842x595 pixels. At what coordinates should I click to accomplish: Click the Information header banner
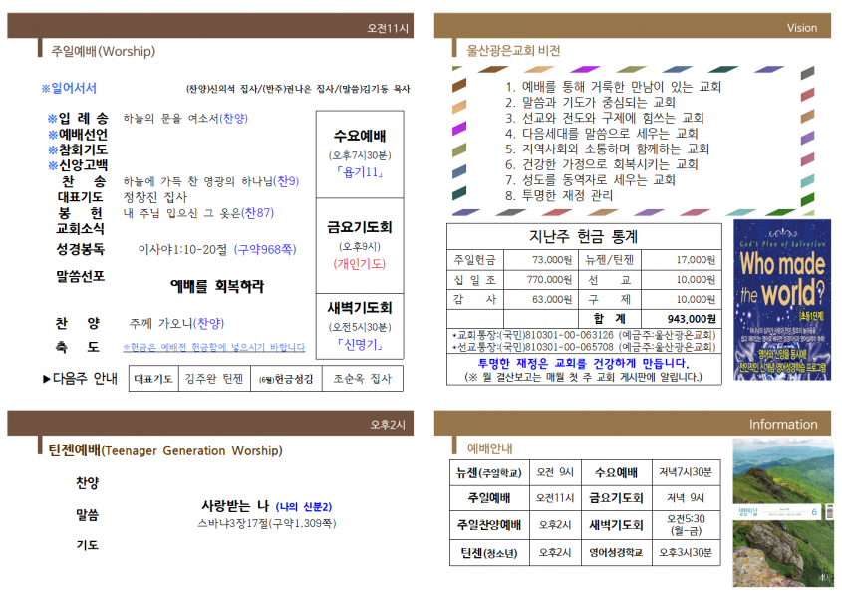coord(632,424)
